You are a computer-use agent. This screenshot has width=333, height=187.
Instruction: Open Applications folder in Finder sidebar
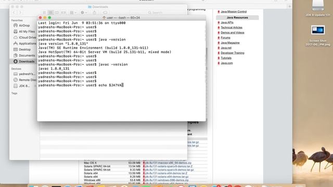27,44
